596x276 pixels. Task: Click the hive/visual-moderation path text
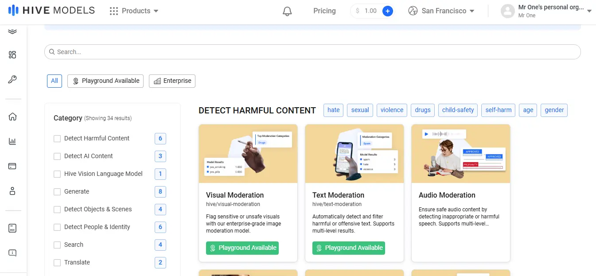pos(233,204)
